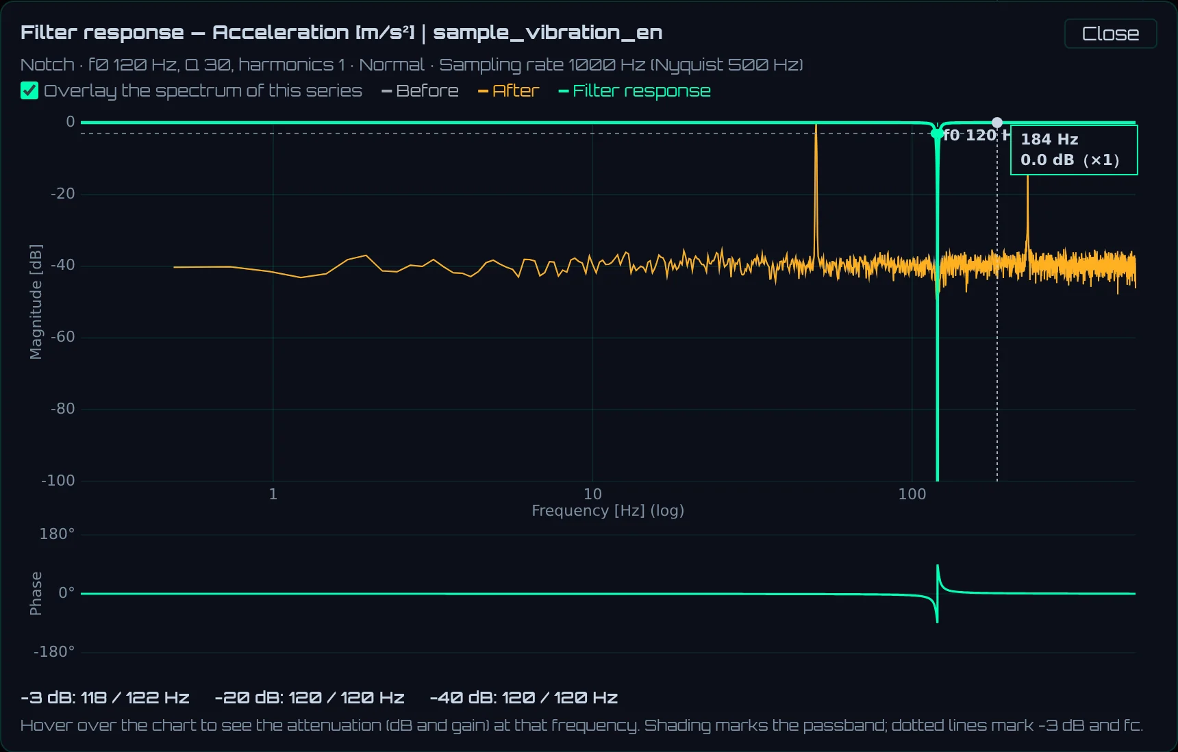
Task: Click the -100 magnitude axis tick
Action: pyautogui.click(x=58, y=480)
